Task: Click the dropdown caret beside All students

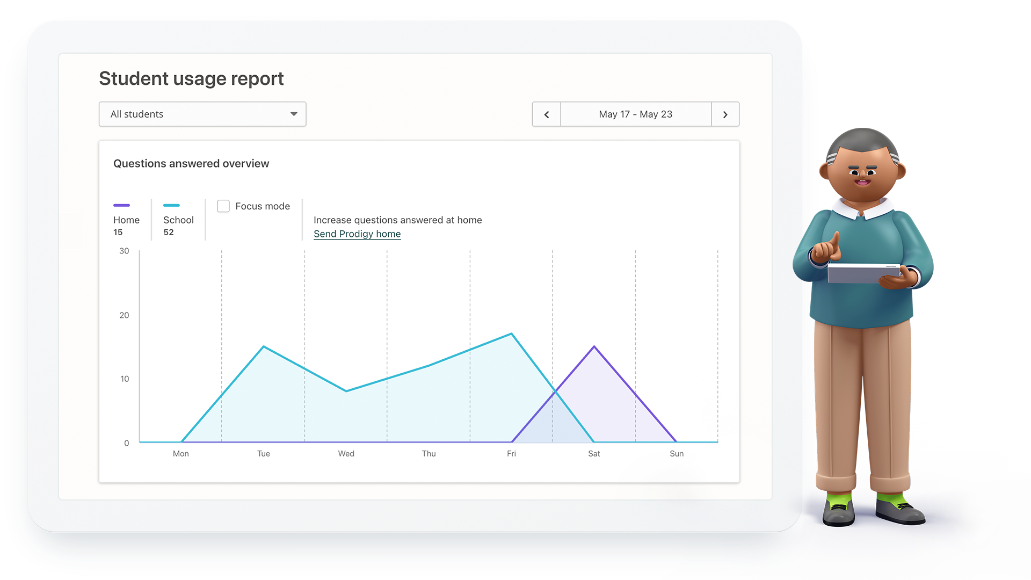Action: pos(294,114)
